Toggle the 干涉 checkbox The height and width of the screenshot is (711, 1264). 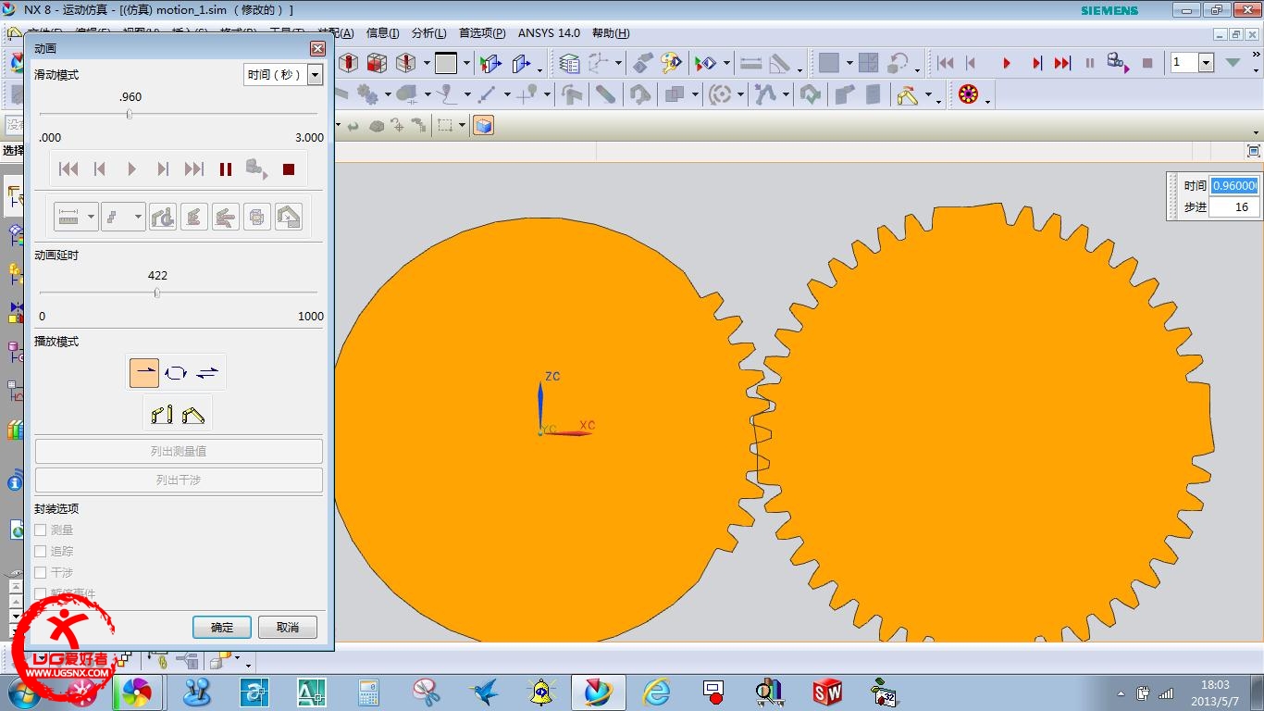[x=41, y=573]
